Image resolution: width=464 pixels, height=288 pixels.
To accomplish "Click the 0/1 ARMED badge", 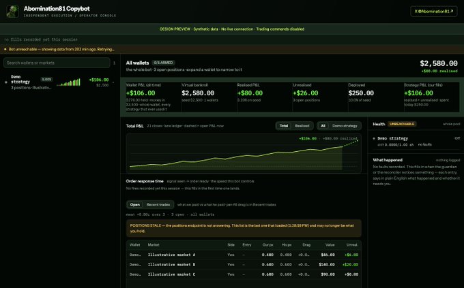I will (163, 63).
